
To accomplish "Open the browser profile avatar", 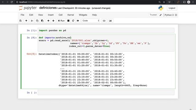I will click(189, 2).
